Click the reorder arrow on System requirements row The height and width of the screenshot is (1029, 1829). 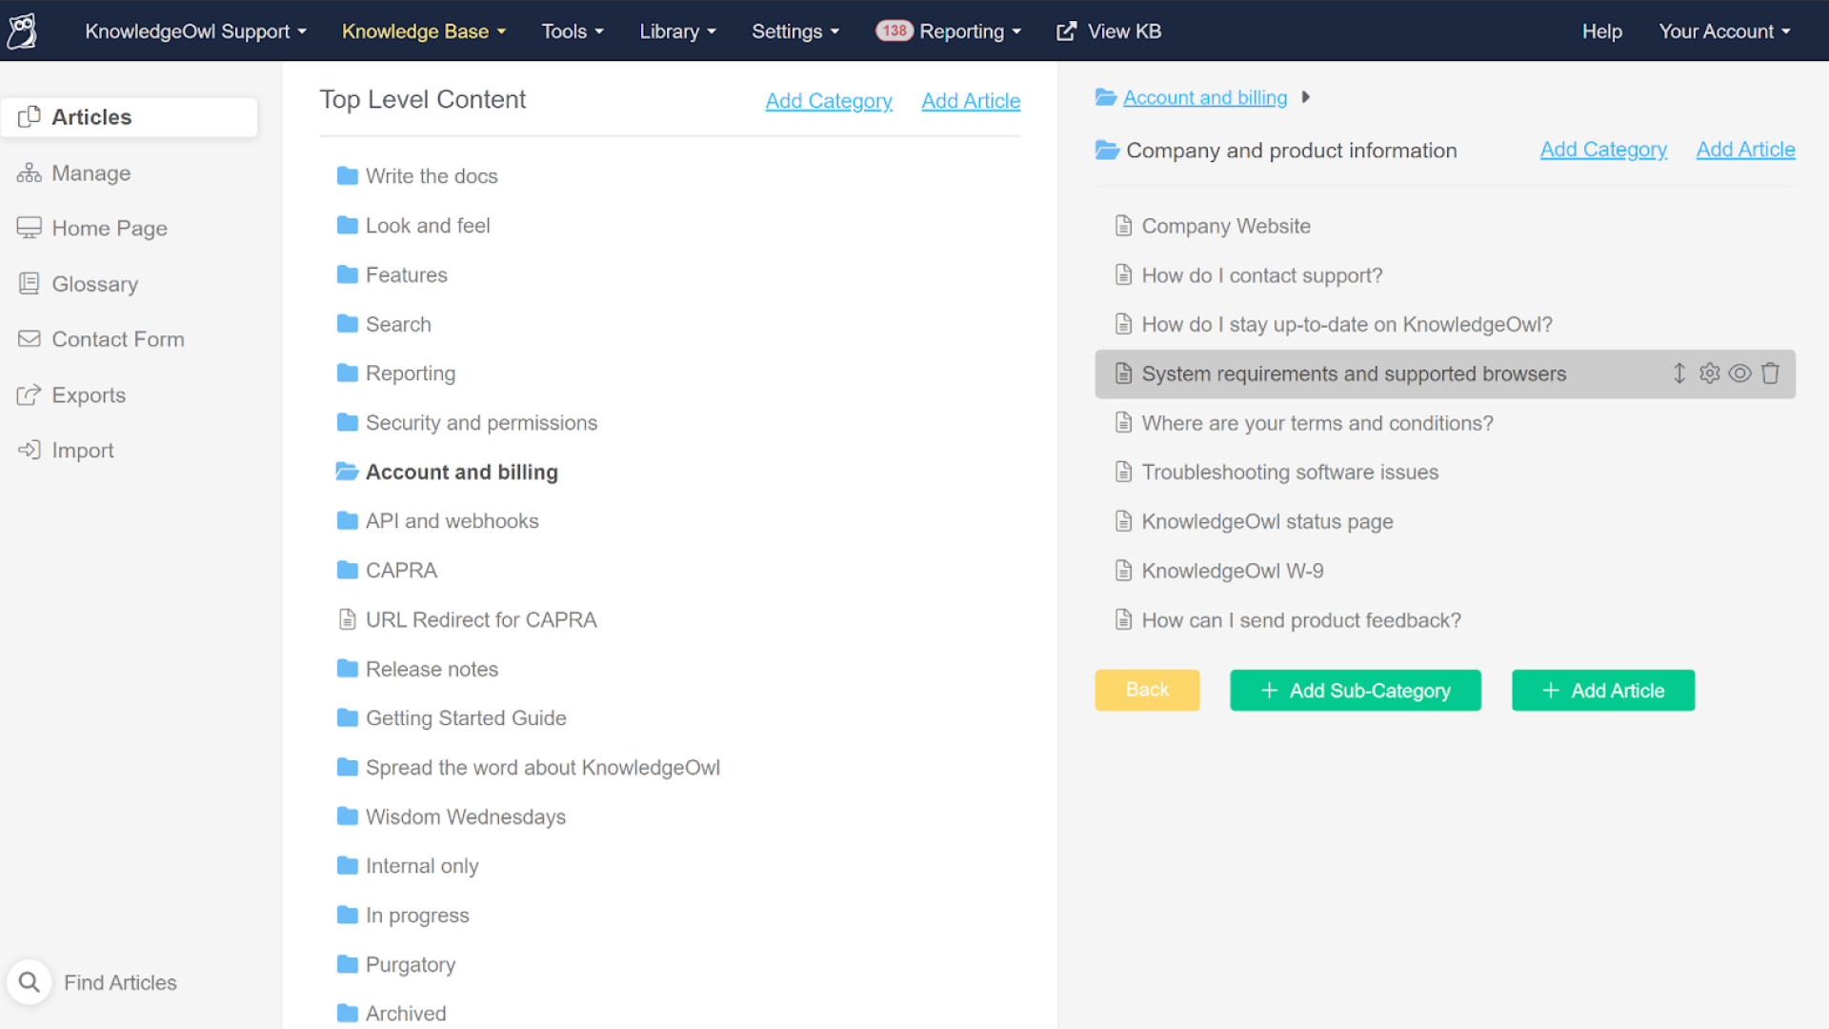tap(1679, 373)
